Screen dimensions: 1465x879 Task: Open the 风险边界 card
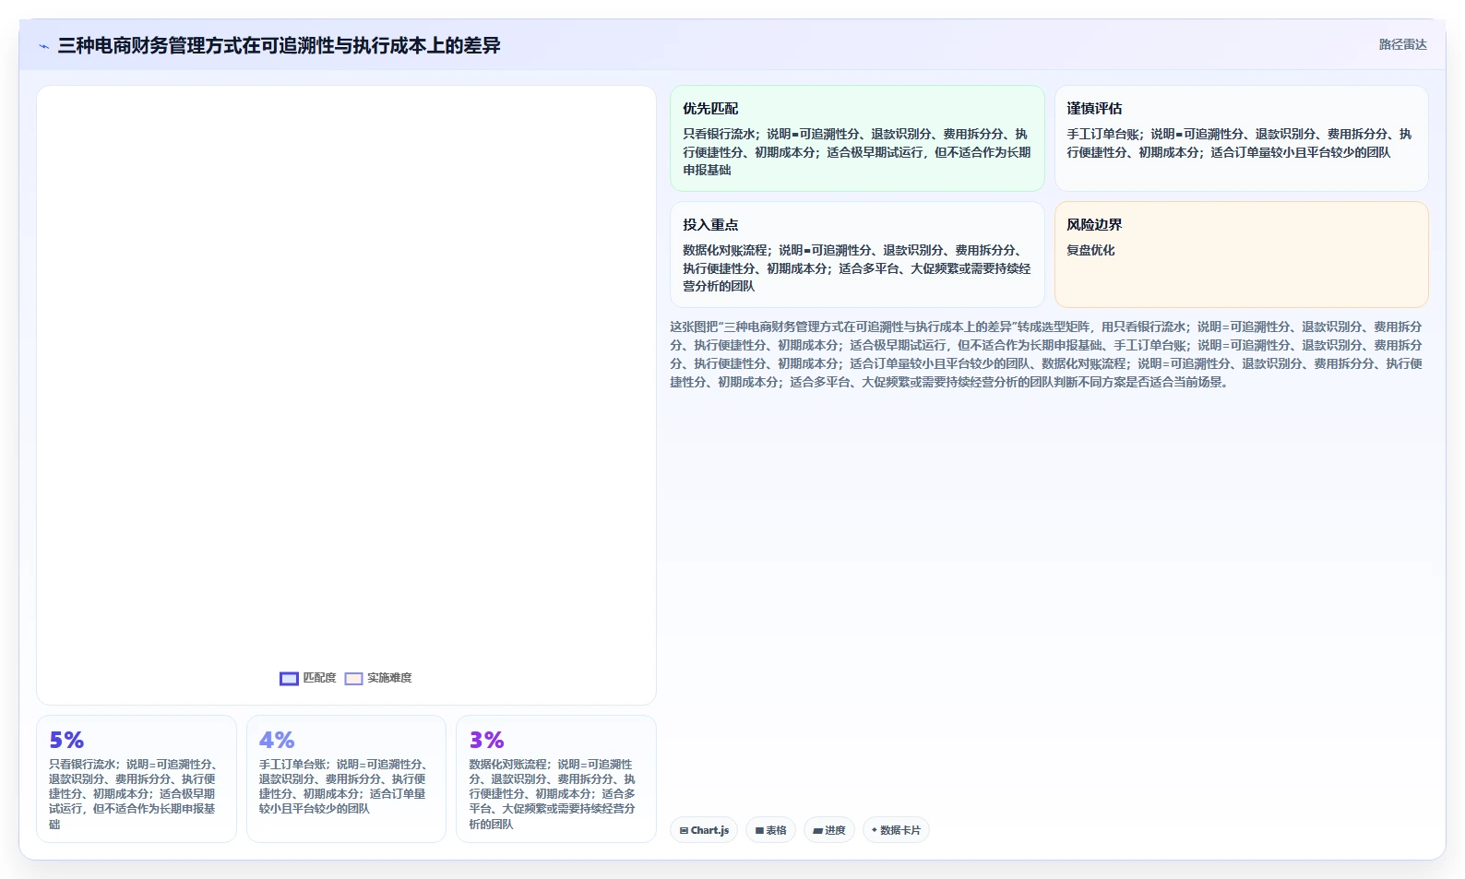tap(1241, 255)
